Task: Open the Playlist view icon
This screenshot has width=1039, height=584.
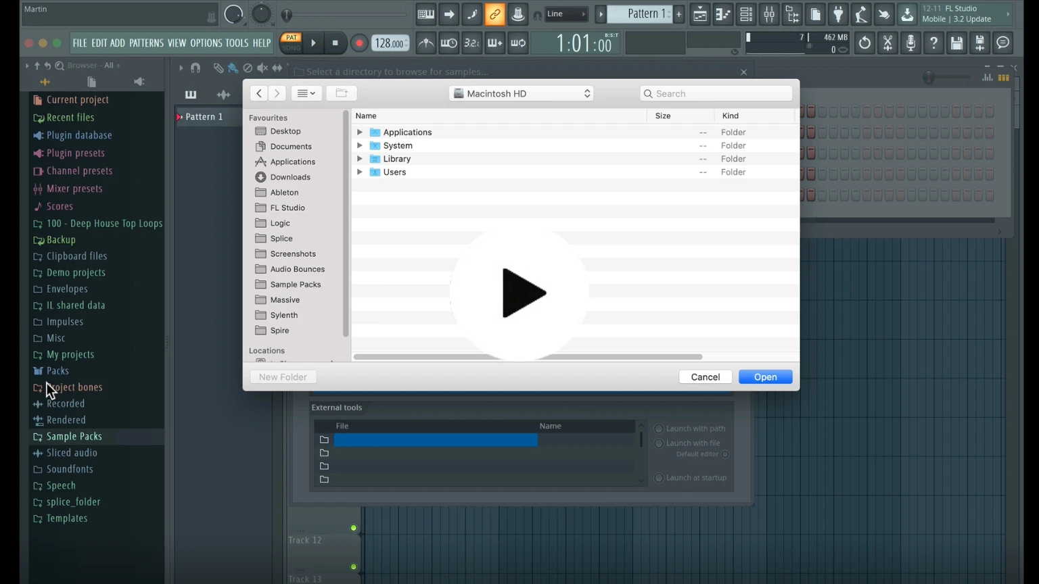Action: point(700,14)
